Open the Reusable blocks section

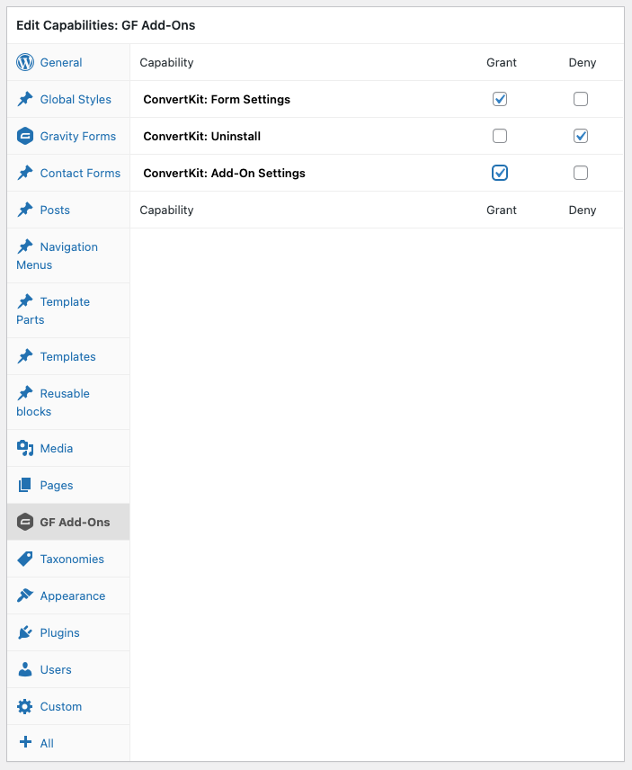68,402
